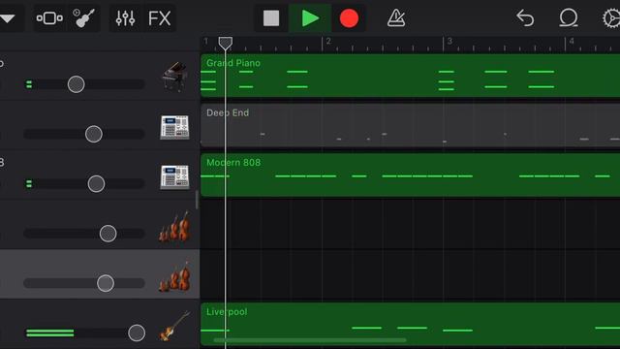
Task: Open the settings gear icon
Action: click(x=611, y=18)
